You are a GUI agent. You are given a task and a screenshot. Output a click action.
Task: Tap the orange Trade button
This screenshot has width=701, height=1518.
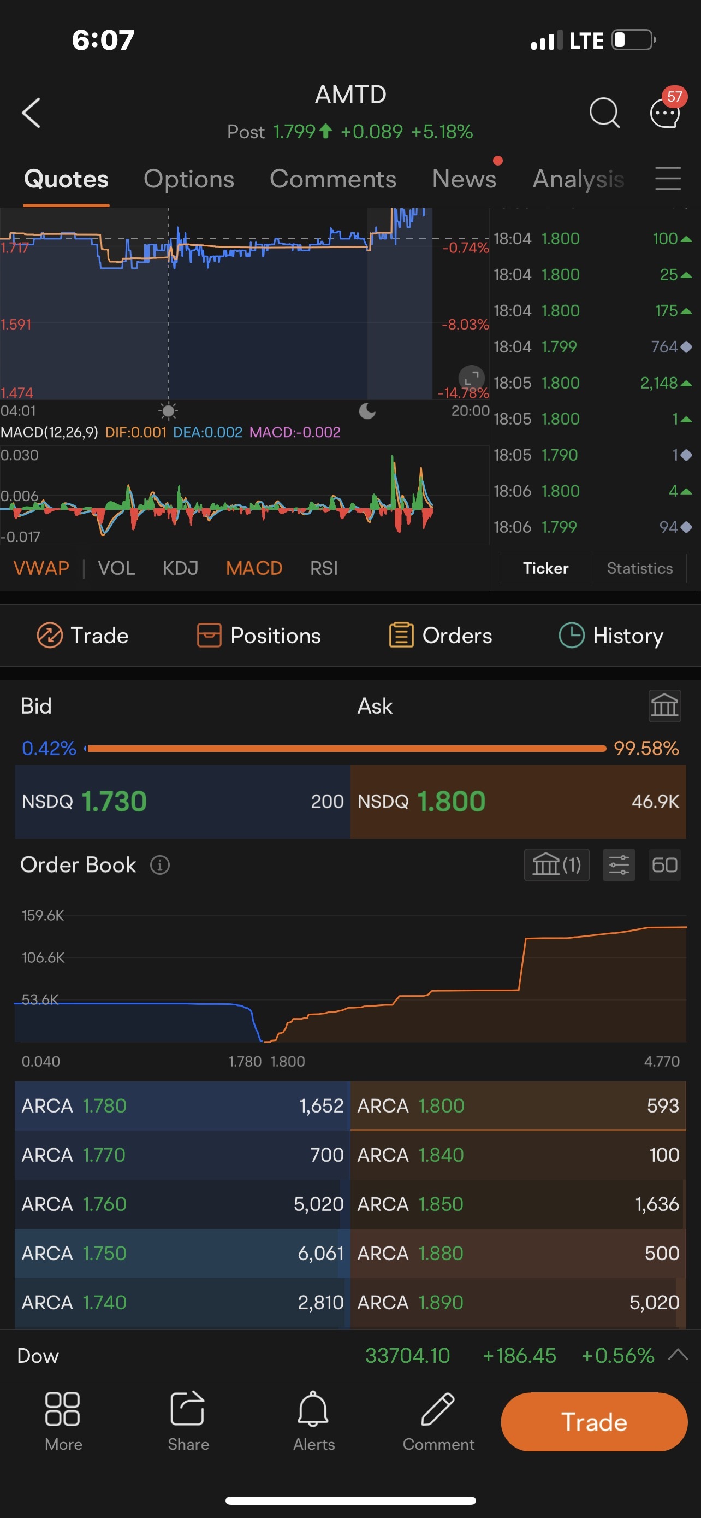point(594,1422)
